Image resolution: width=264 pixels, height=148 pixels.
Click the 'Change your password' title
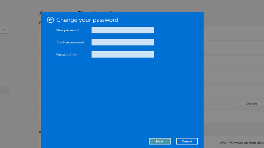pos(87,20)
